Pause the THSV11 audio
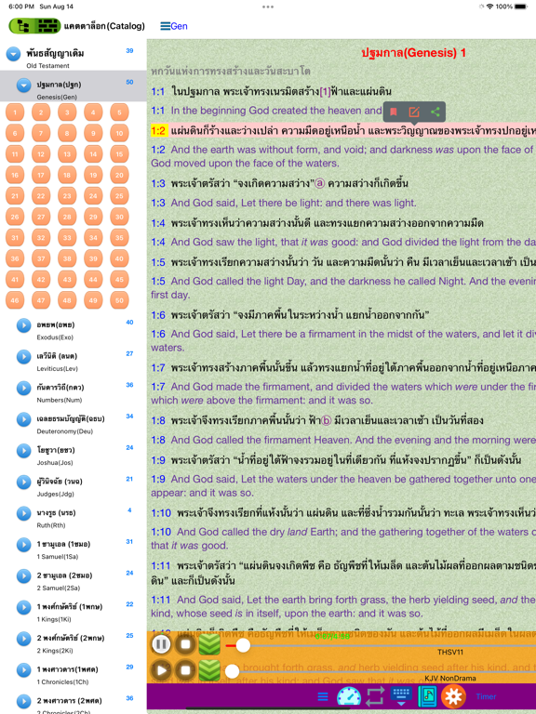536x714 pixels. pos(161,644)
